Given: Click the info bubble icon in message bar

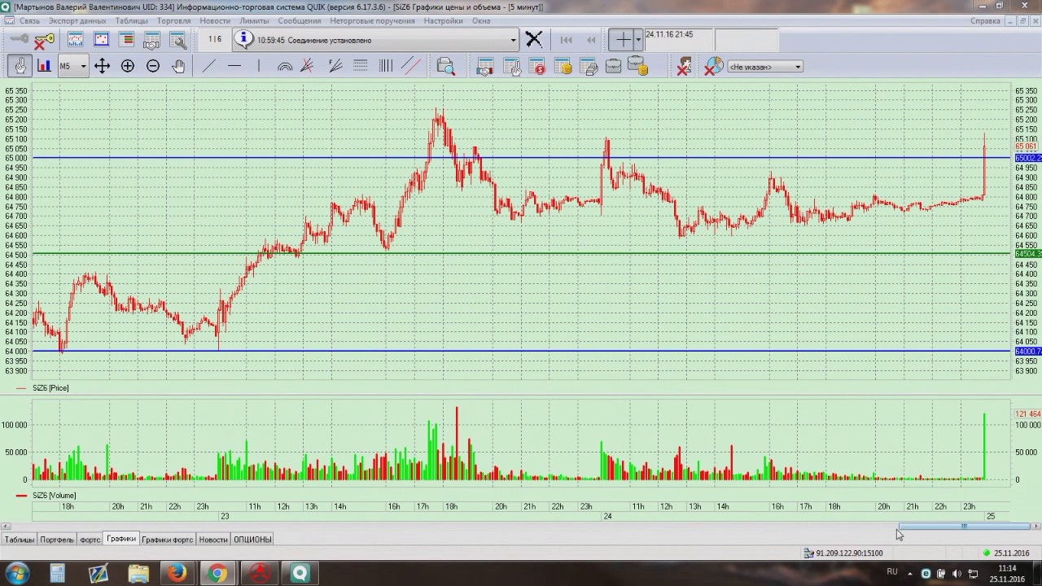Looking at the screenshot, I should coord(243,39).
